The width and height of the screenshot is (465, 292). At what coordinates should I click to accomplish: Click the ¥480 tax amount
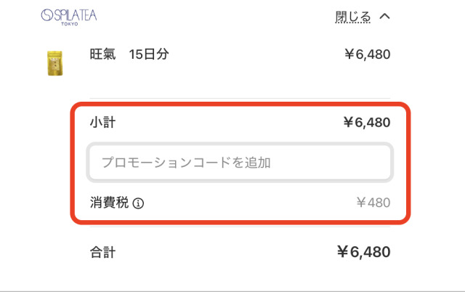pos(373,203)
